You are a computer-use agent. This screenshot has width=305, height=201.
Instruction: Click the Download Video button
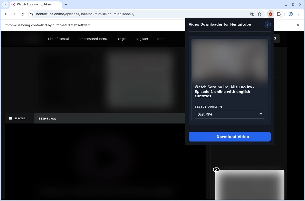coord(230,137)
